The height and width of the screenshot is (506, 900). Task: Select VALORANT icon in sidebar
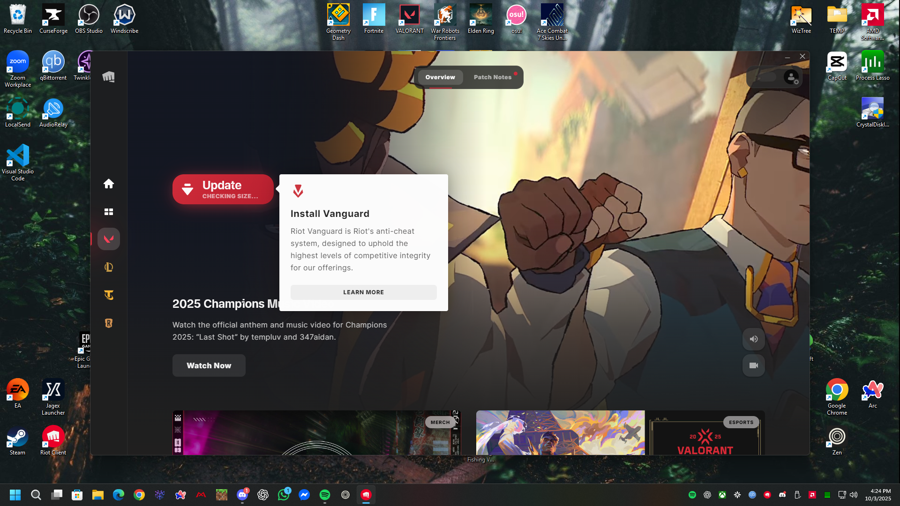(x=109, y=239)
